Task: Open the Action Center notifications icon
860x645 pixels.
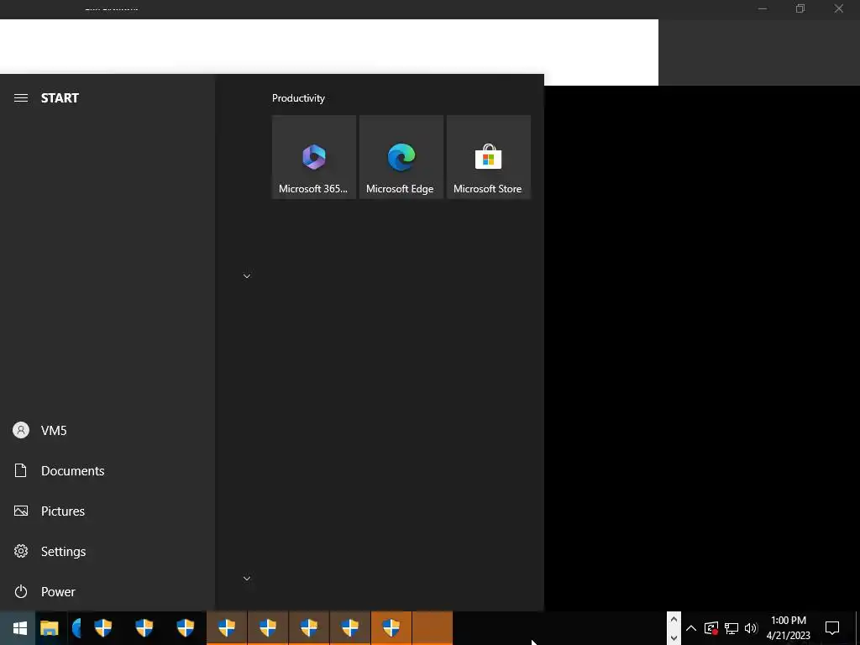Action: coord(832,628)
